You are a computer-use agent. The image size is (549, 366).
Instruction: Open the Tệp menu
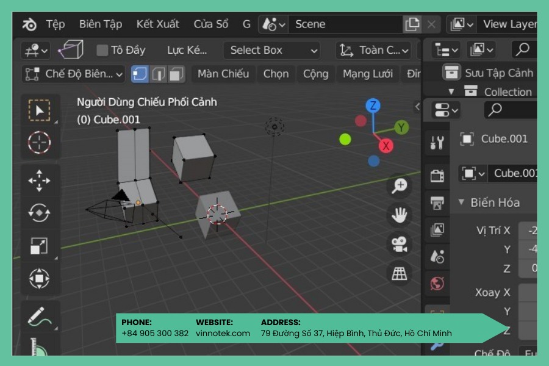(x=56, y=24)
